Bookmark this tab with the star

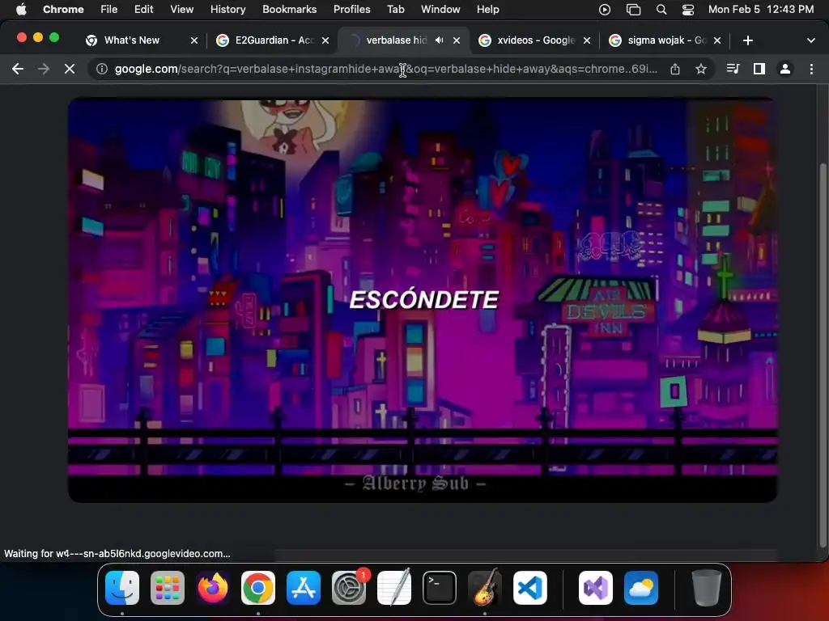click(x=701, y=69)
